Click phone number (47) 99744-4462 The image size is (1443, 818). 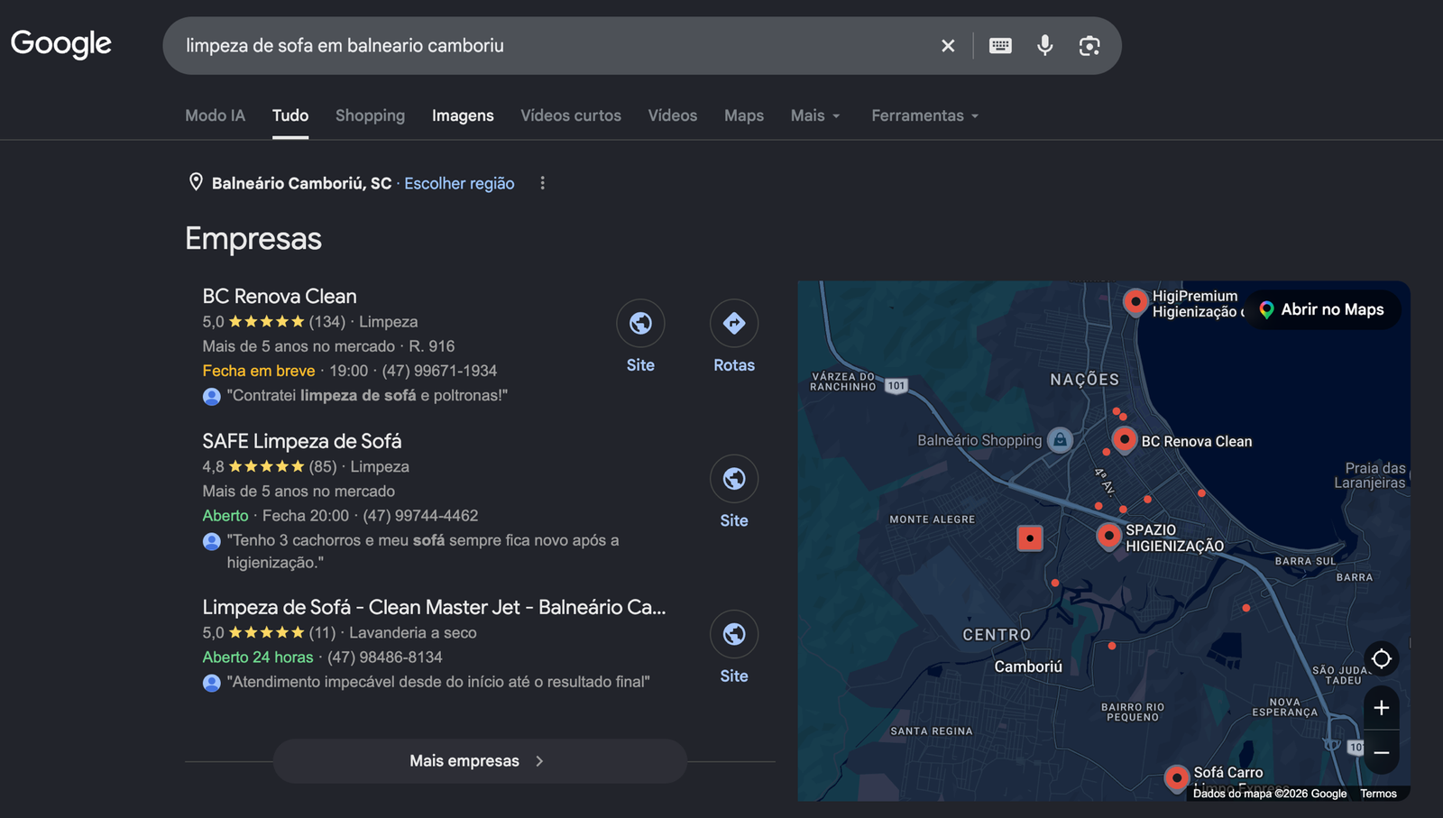420,516
